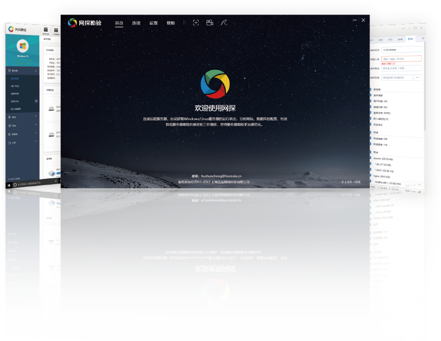Click the green signal bars in right window status bar
The image size is (441, 341).
coord(420,192)
